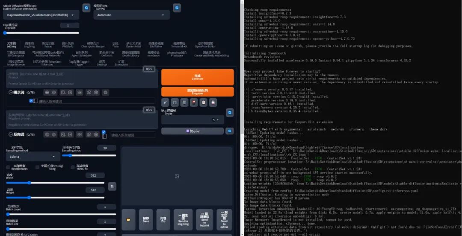Open the Checkpoint Merger tab
462x236 pixels.
[x=93, y=45]
